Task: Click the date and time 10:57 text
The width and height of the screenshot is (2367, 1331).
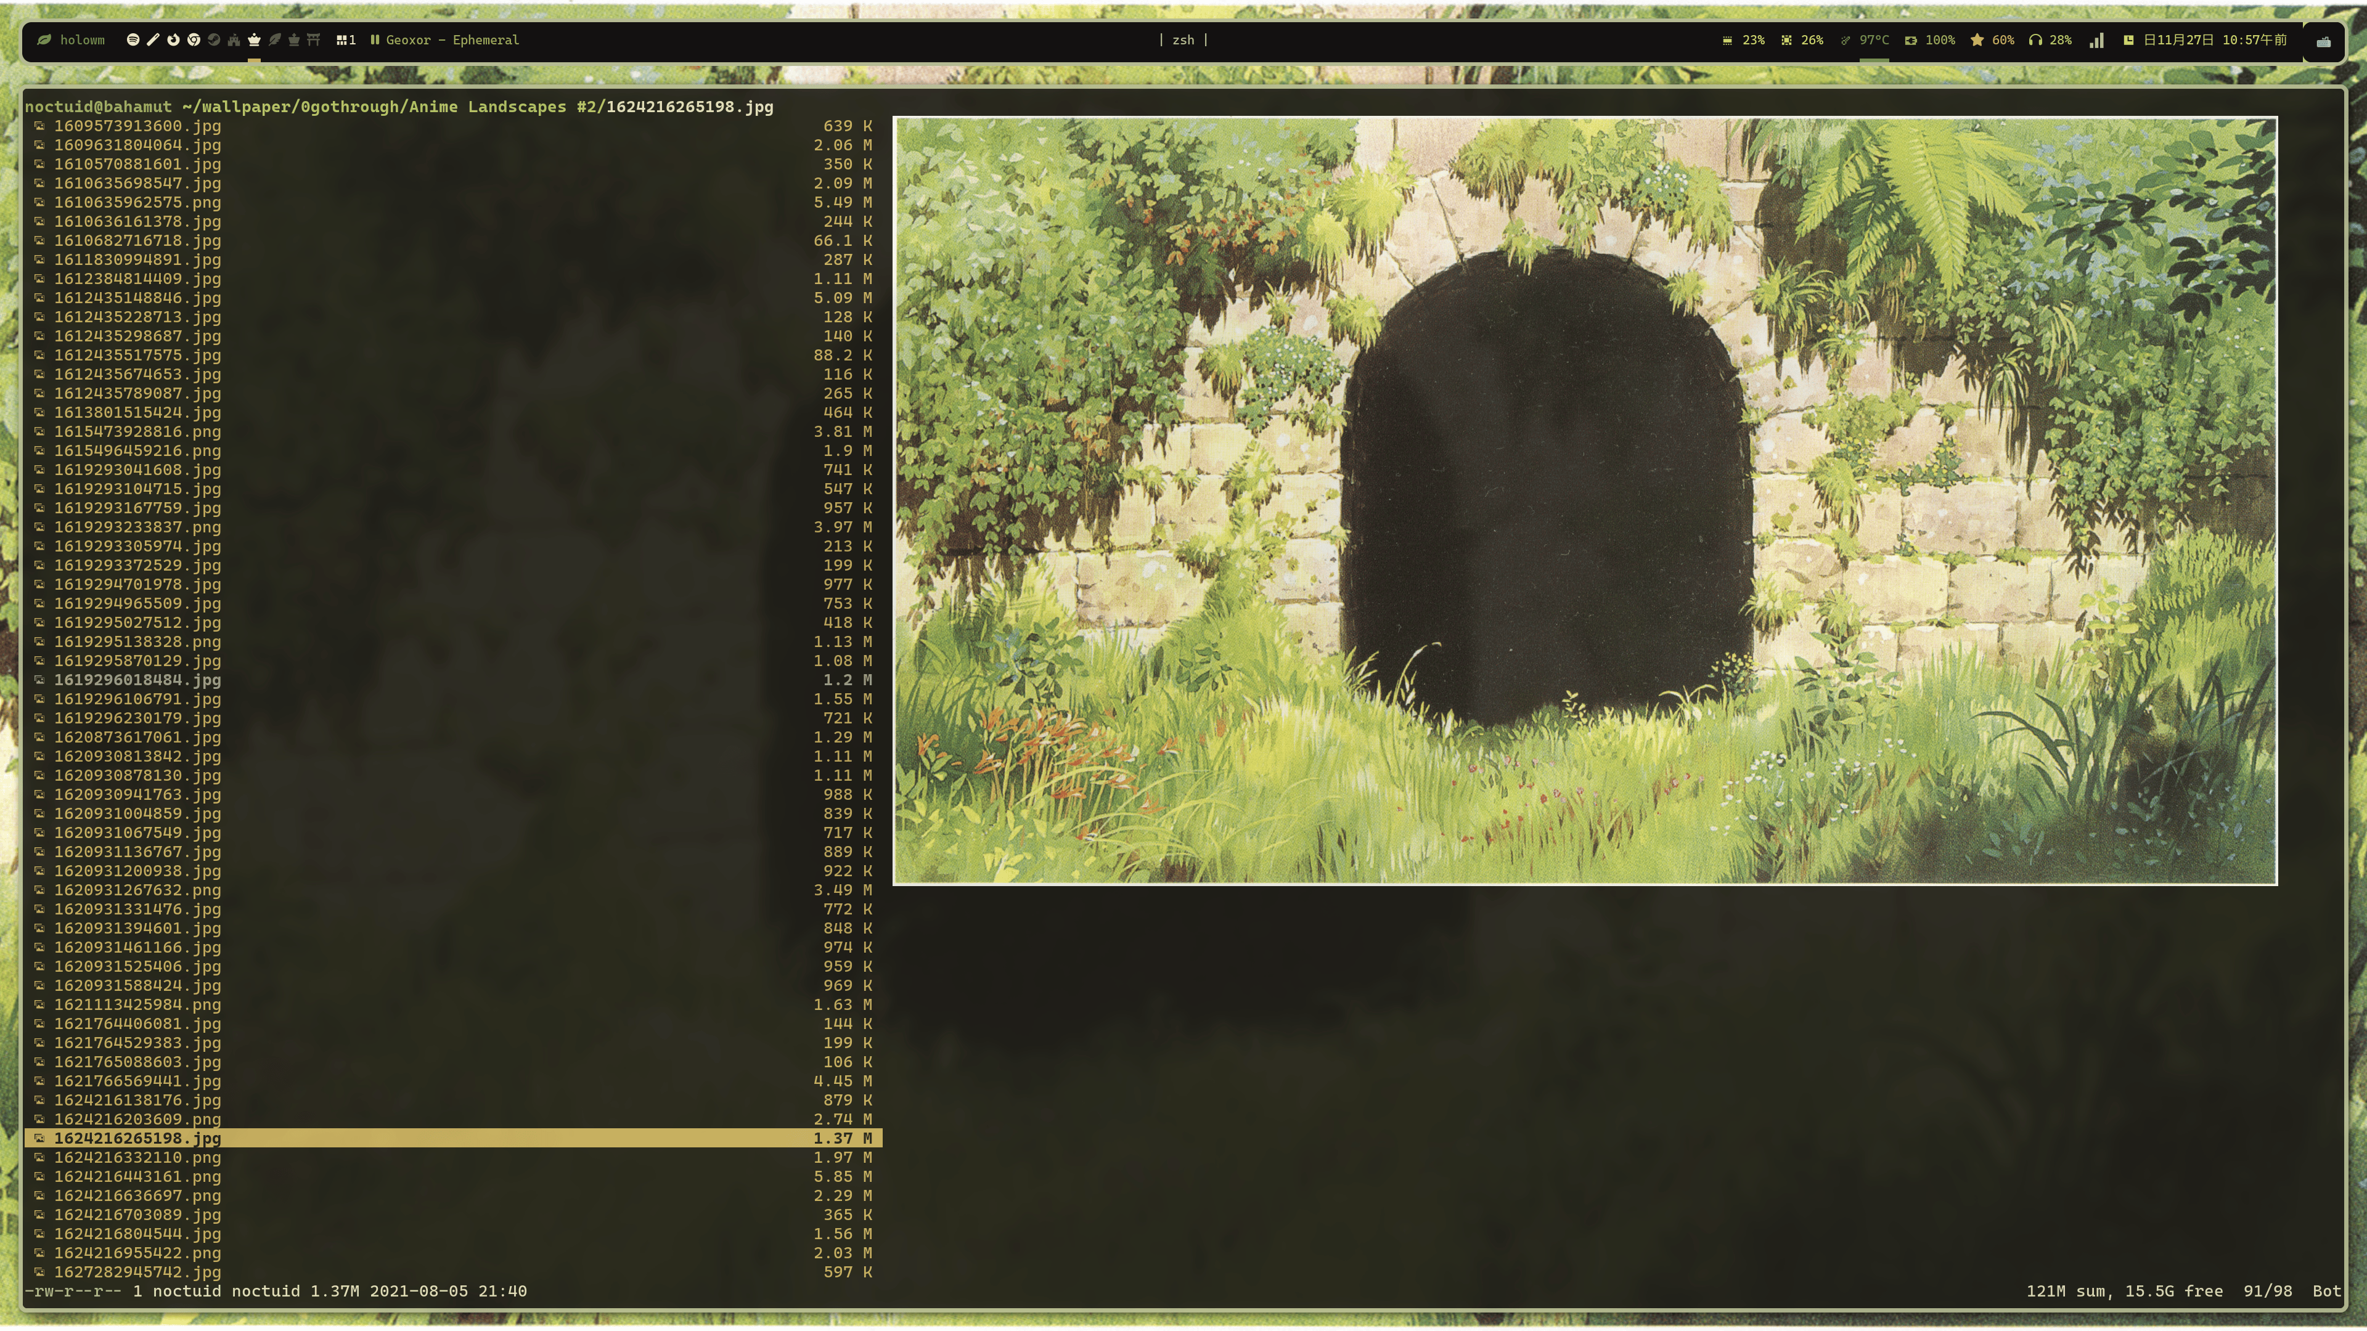Action: point(2215,39)
